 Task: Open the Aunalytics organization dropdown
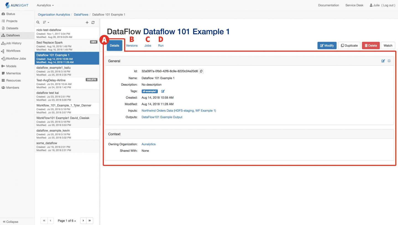(x=45, y=5)
